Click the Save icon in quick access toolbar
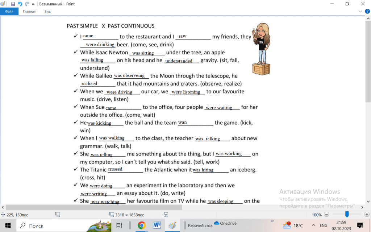 tap(13, 4)
